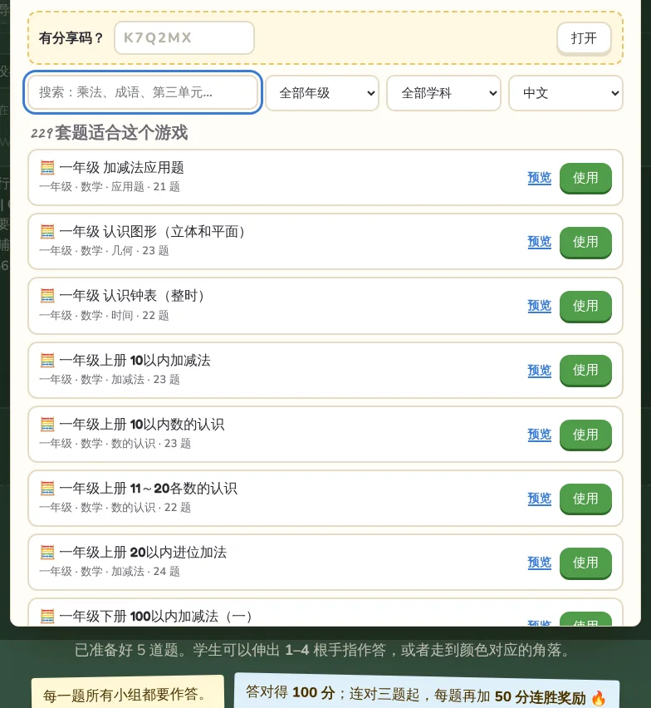Viewport: 651px width, 708px height.
Task: Use 一年级 认识钟表 question set
Action: click(585, 306)
